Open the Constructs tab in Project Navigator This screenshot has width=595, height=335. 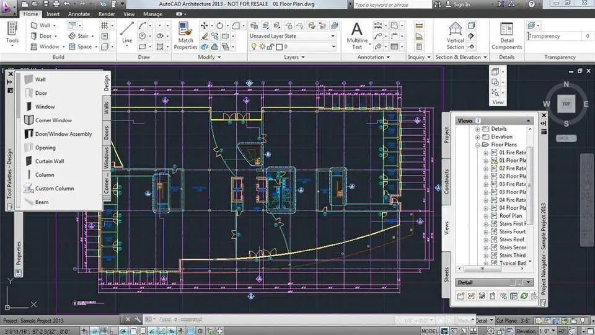pos(446,181)
